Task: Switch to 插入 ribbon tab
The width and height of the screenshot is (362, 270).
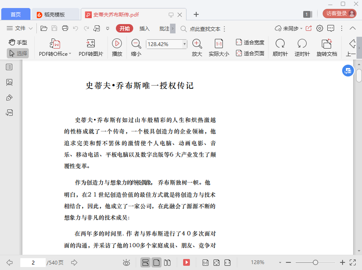Action: [144, 29]
